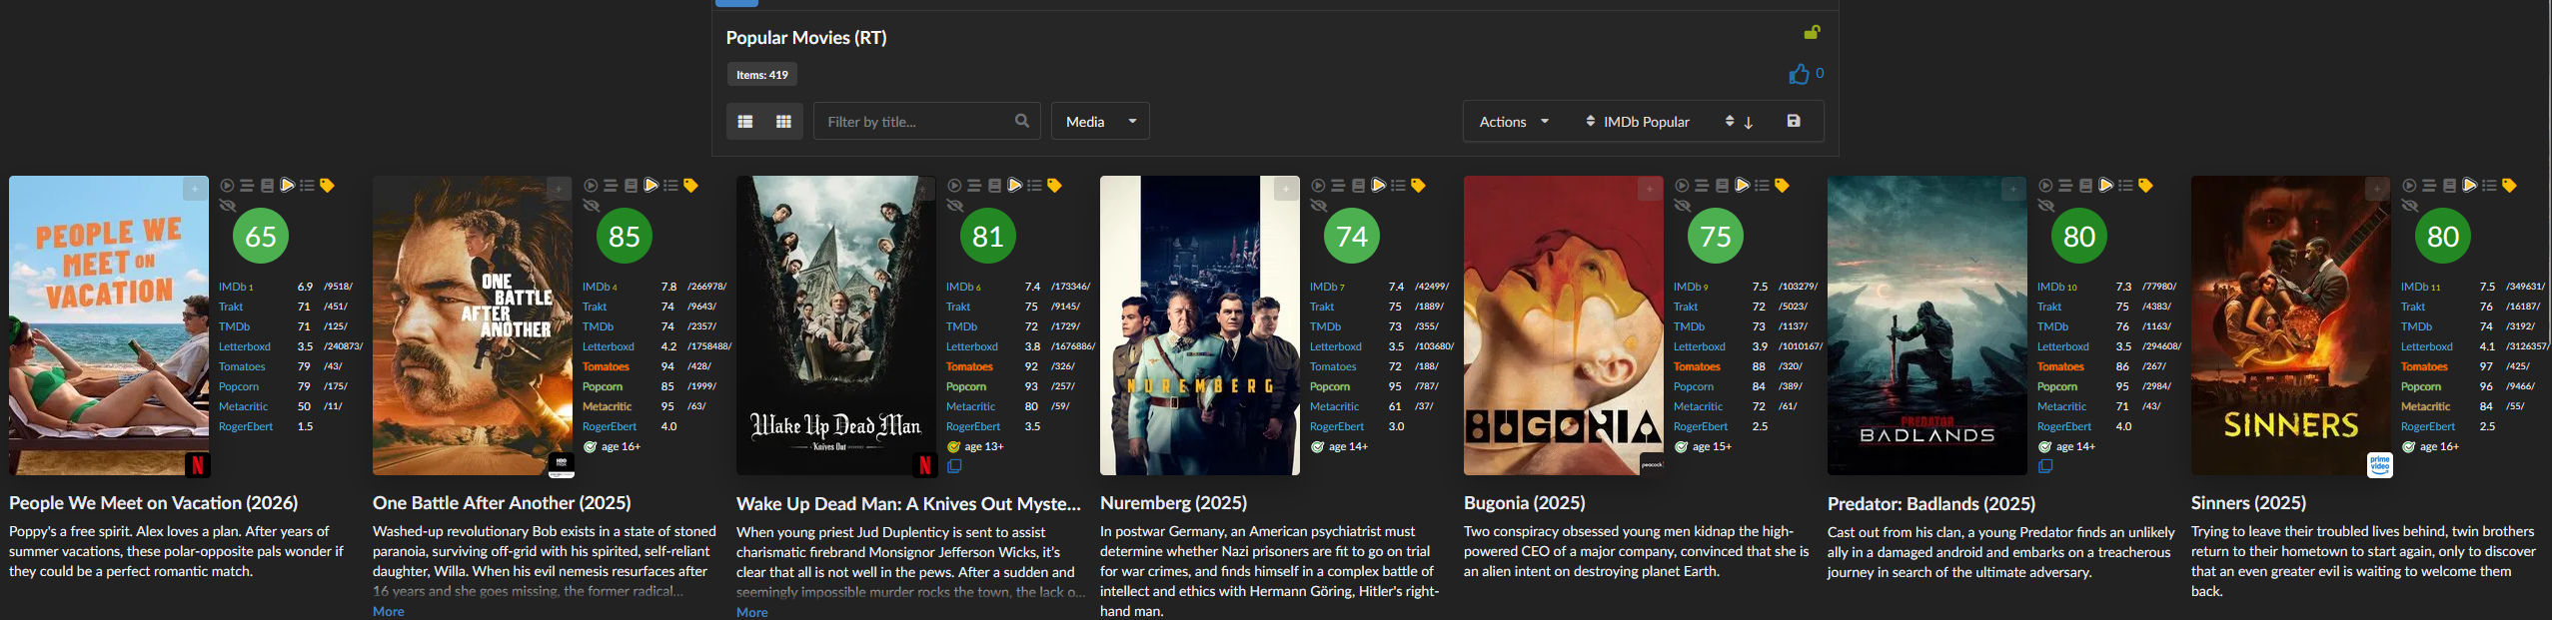
Task: Click the trailer circle icon for Sinners
Action: tap(2409, 186)
